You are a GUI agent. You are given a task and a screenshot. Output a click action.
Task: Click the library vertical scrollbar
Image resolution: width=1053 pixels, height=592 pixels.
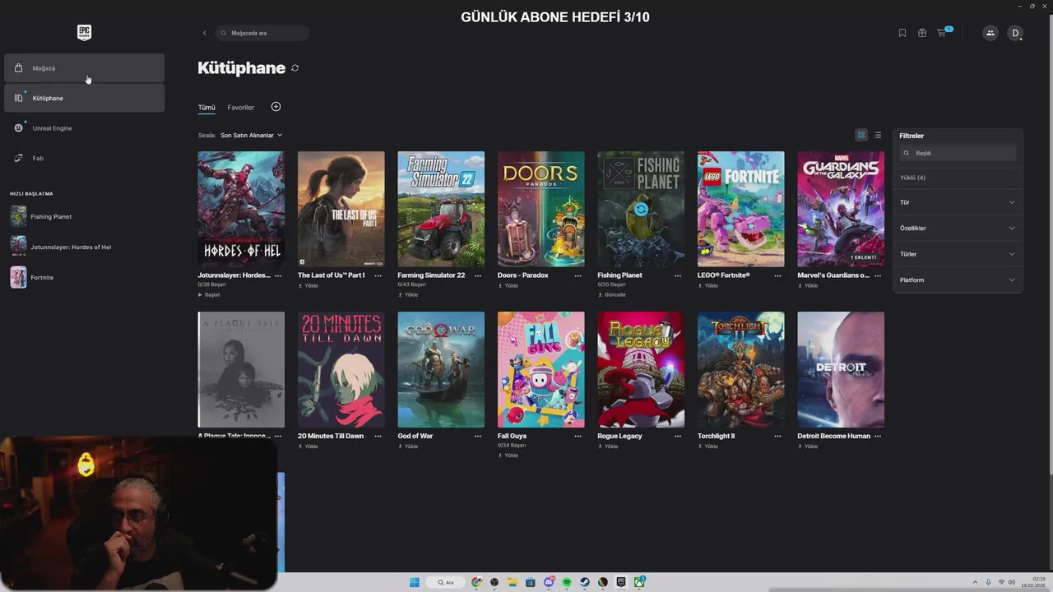[x=1050, y=247]
